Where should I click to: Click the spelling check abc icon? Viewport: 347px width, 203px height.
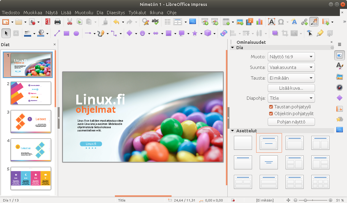point(155,22)
